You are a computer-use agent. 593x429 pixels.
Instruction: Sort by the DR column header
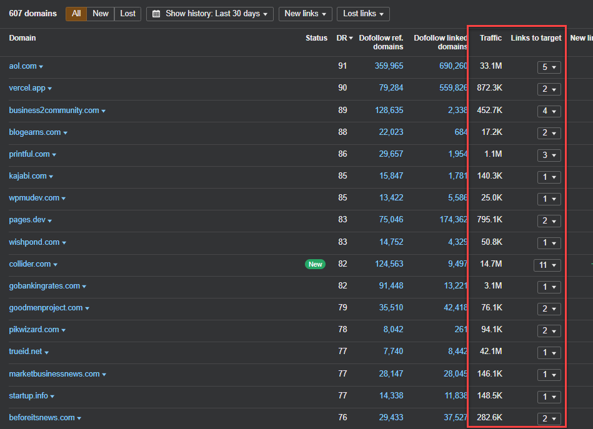click(x=344, y=38)
